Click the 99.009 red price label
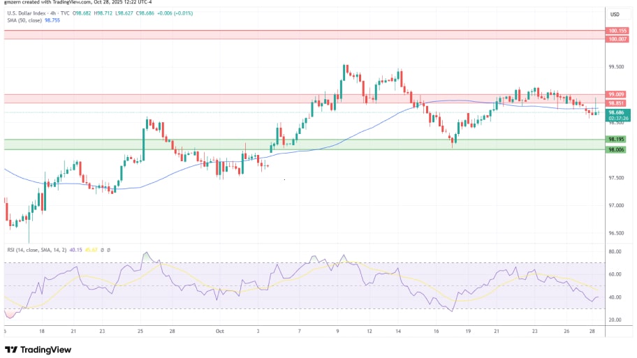637x358 pixels. (617, 94)
